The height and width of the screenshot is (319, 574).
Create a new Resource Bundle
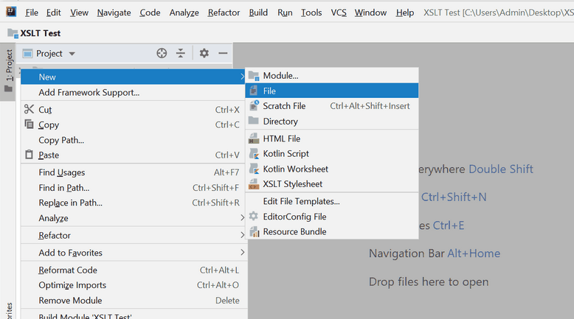(x=294, y=231)
